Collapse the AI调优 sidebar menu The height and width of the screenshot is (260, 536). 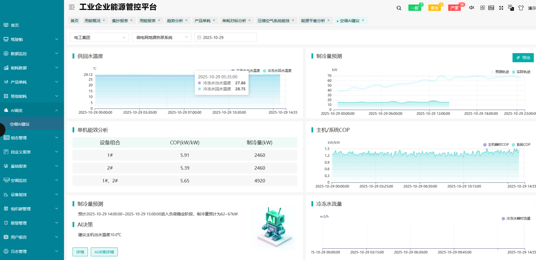(32, 110)
